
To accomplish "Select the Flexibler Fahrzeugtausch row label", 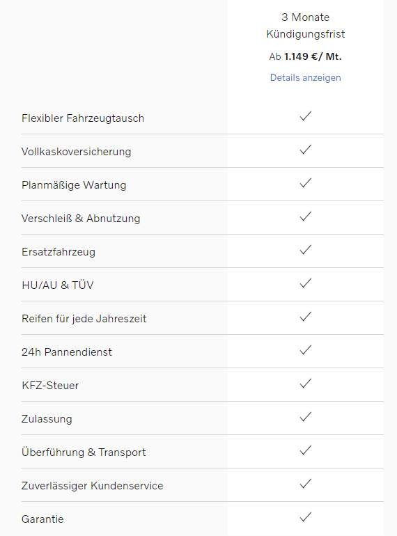I will point(83,118).
